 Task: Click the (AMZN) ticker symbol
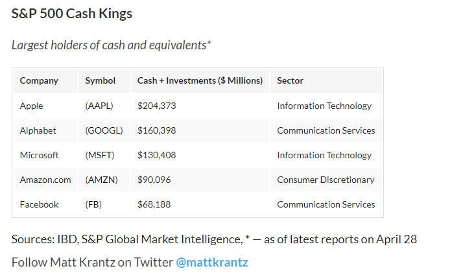coord(101,180)
